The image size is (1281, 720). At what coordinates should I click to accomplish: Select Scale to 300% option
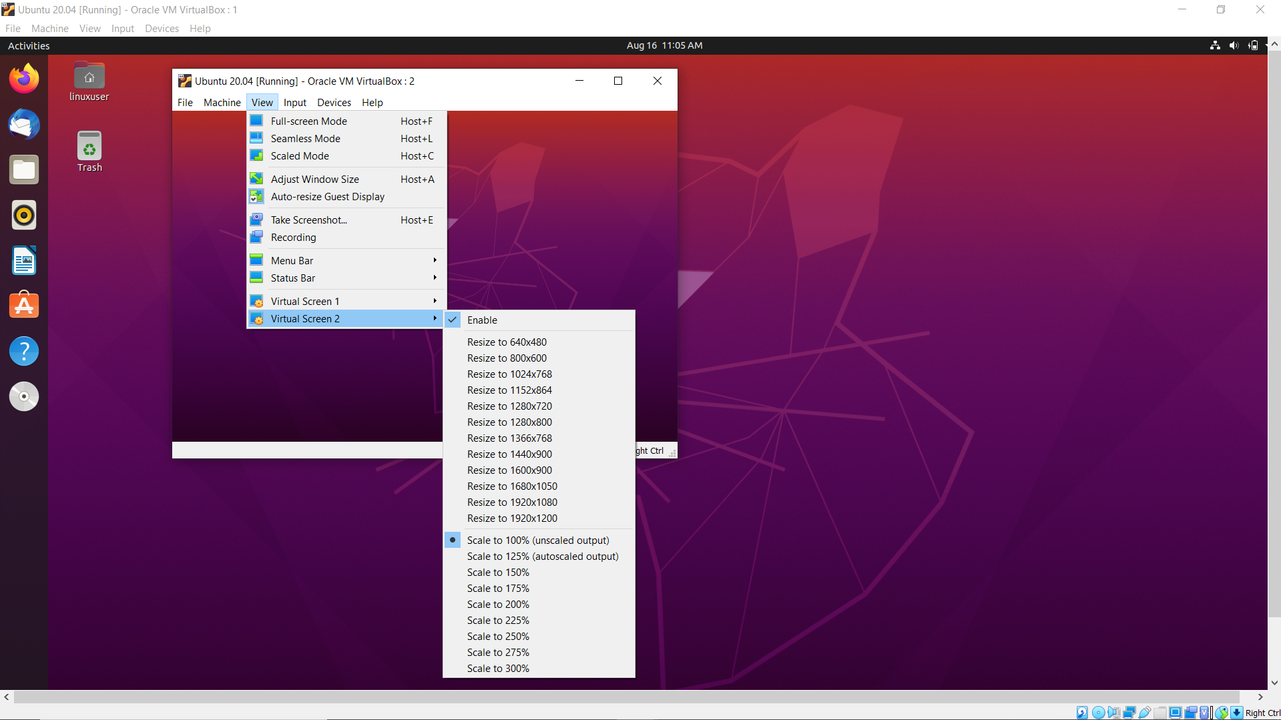point(539,668)
